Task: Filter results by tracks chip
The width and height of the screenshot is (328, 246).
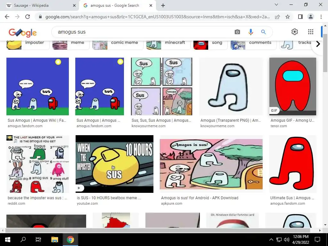Action: 296,45
